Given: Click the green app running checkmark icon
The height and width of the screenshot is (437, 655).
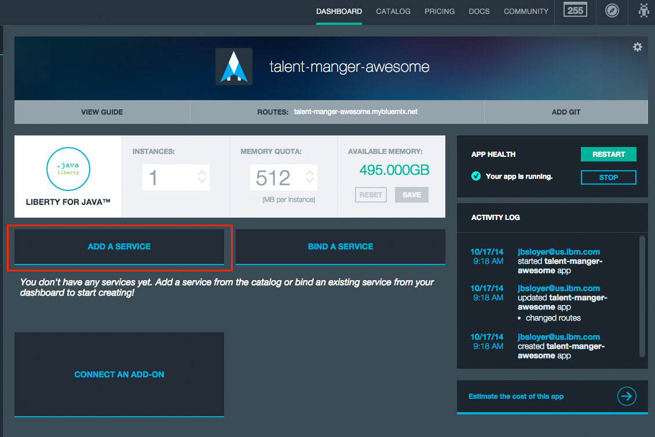Looking at the screenshot, I should pos(476,176).
